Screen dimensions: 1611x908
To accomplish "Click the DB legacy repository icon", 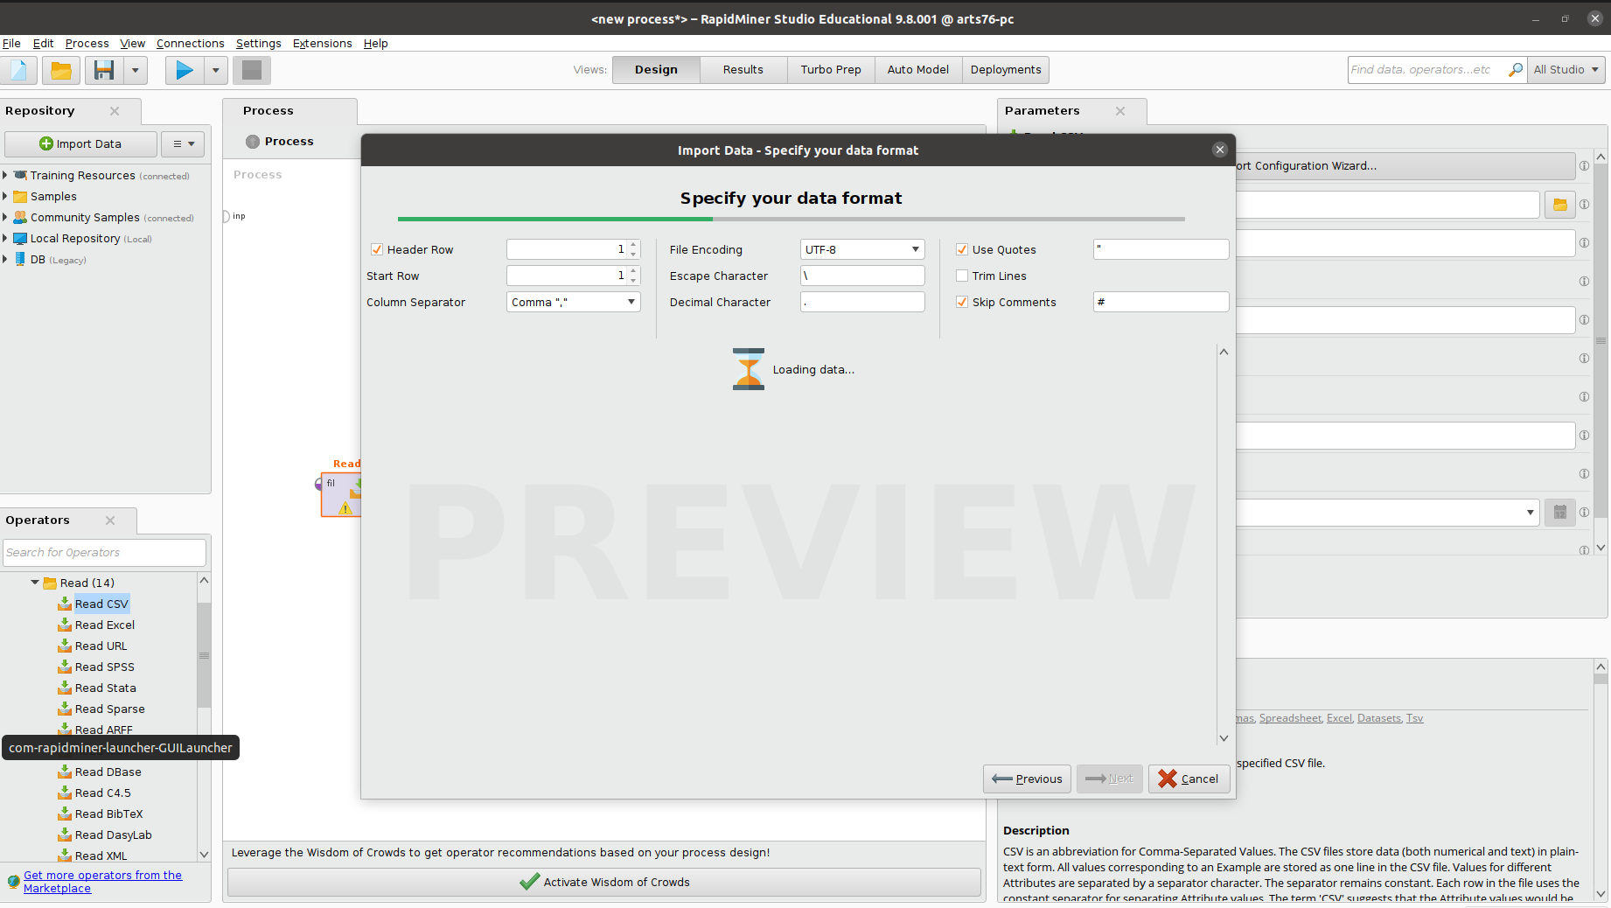I will point(20,259).
